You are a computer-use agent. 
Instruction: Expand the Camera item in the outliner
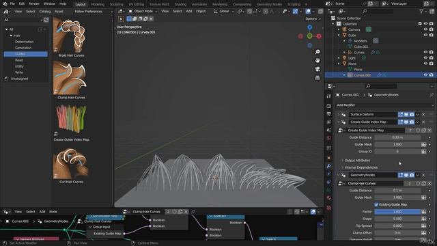click(x=339, y=29)
